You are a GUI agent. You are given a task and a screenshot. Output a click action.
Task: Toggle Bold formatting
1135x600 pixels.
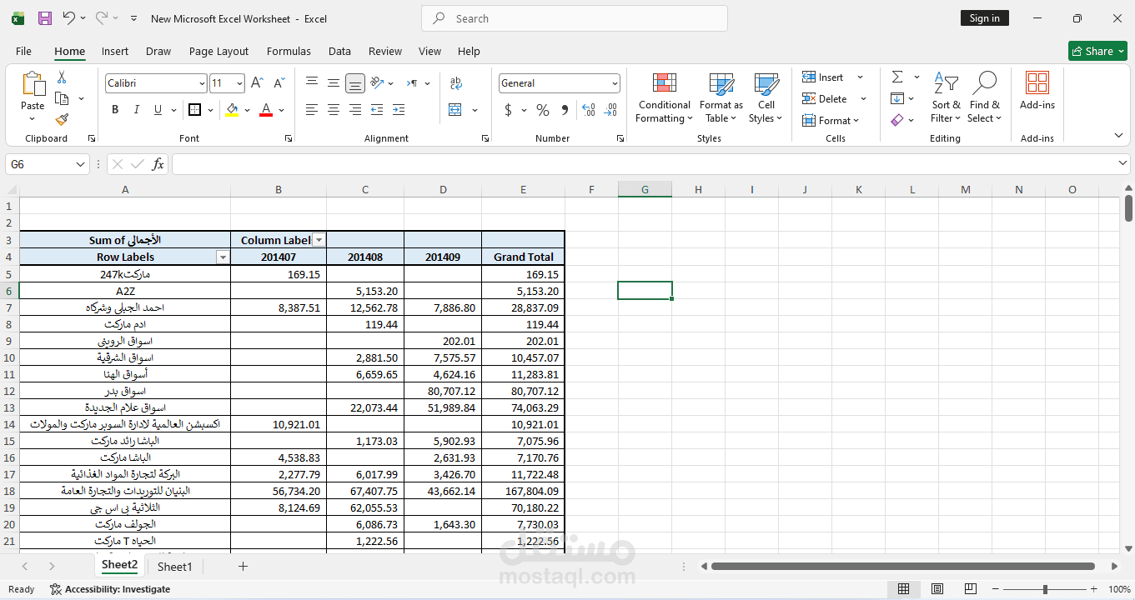115,110
